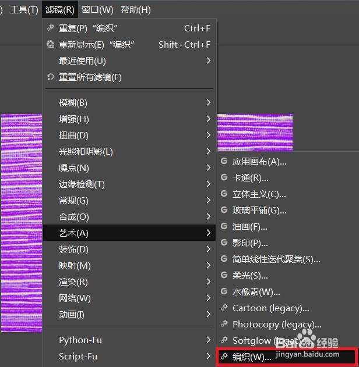Expand the 网络(W) submenu arrow

pyautogui.click(x=209, y=298)
